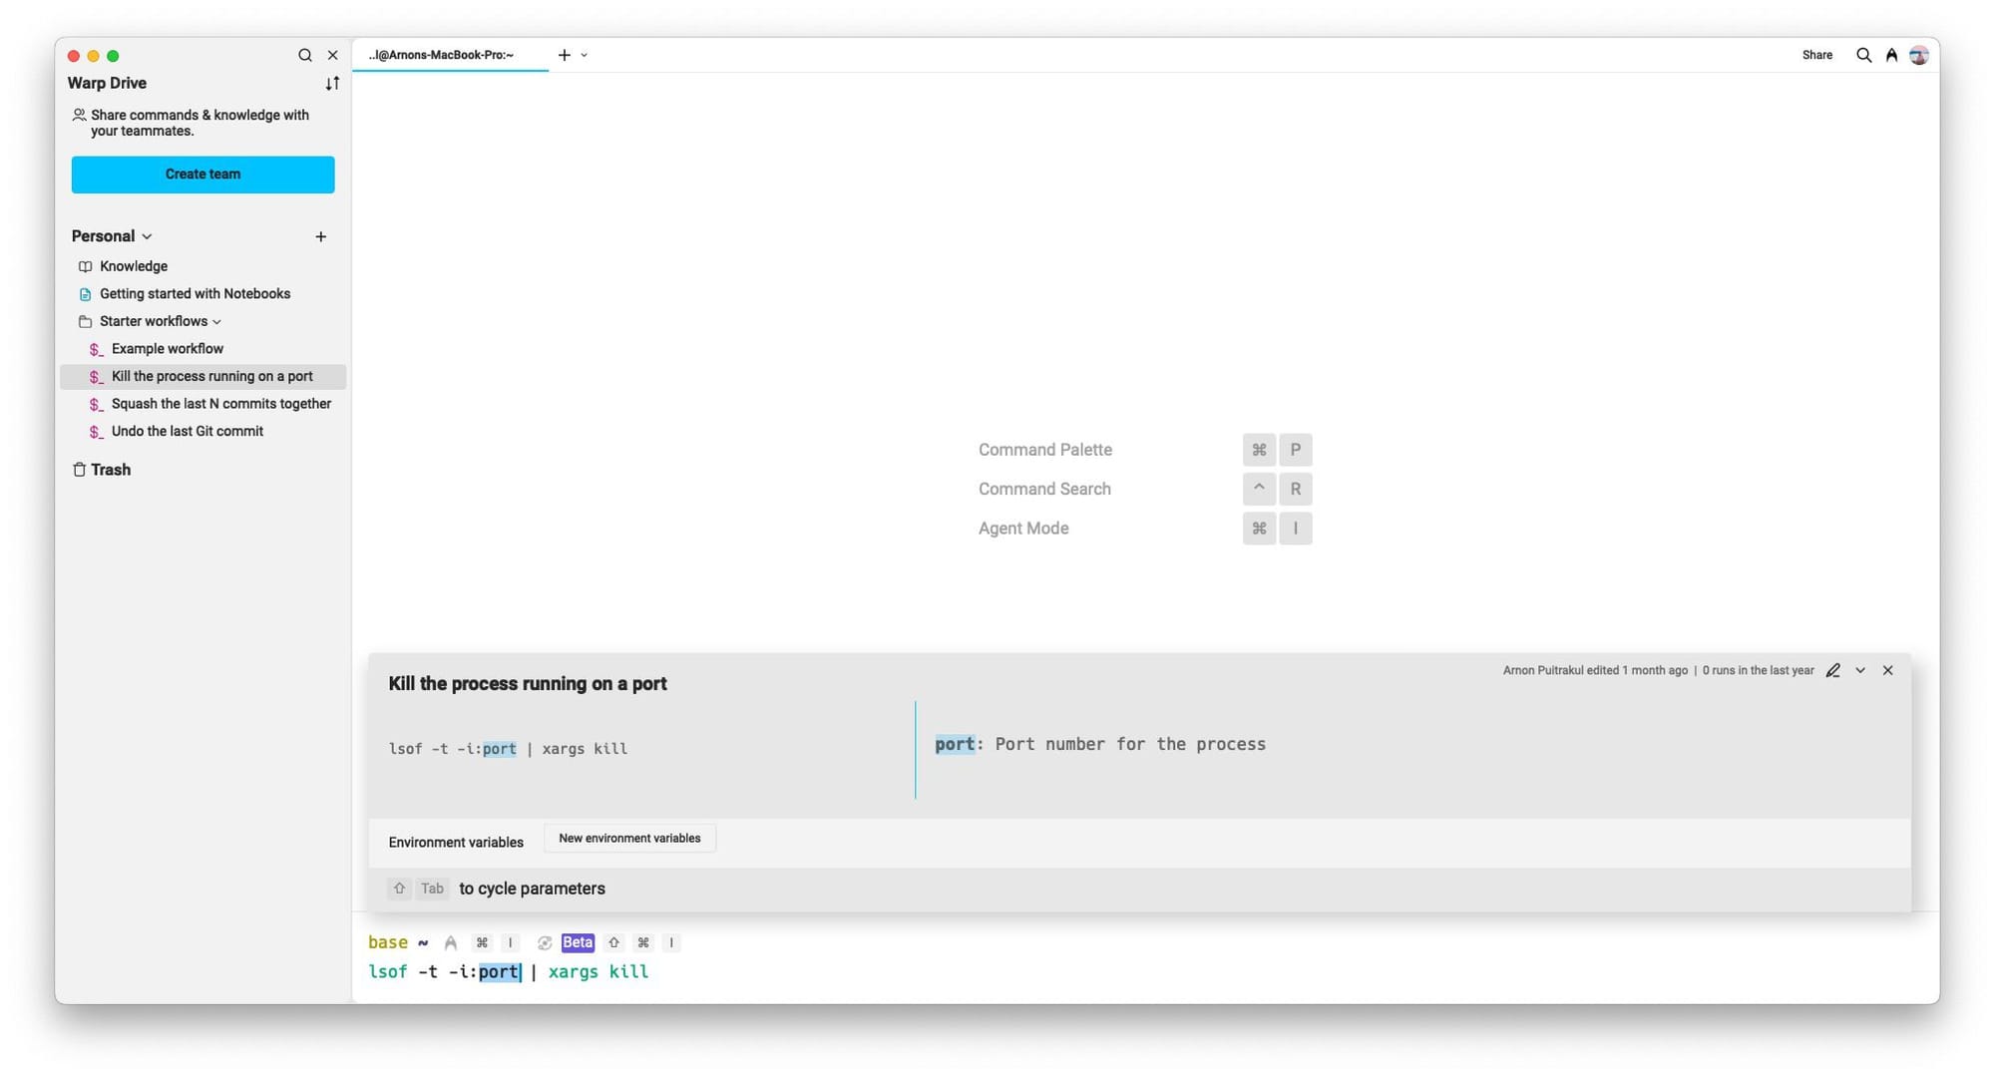1995x1077 pixels.
Task: Open search from the top-right magnifier
Action: click(1863, 56)
